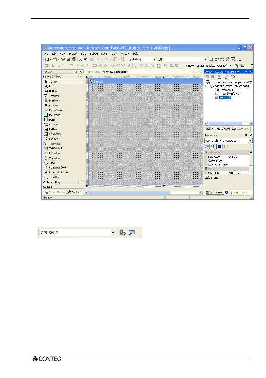This screenshot has height=378, width=266.
Task: Switch to the Server Explorer tab
Action: click(54, 192)
